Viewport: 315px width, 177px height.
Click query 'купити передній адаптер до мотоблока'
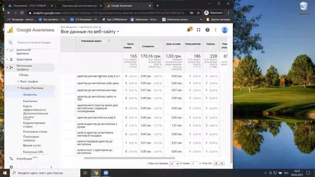click(95, 143)
